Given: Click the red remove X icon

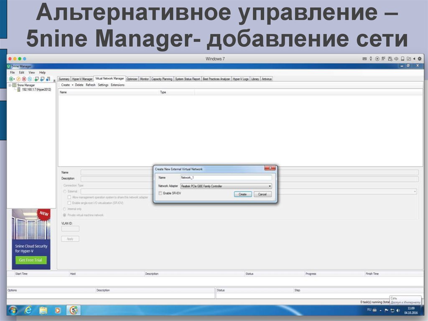Looking at the screenshot, I should [24, 79].
